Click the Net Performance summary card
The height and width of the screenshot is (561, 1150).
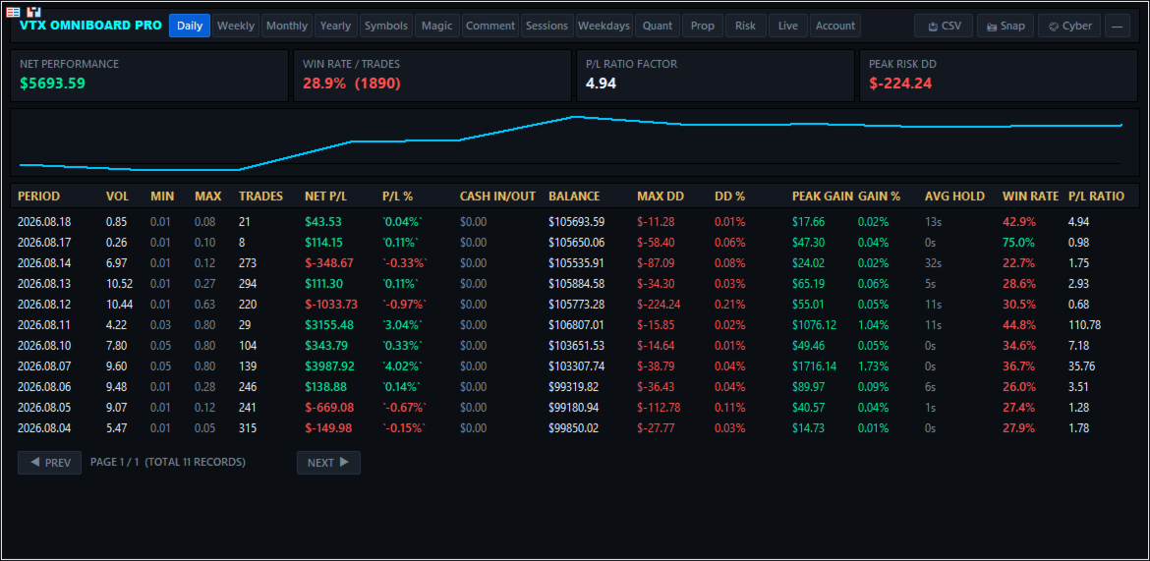coord(149,76)
